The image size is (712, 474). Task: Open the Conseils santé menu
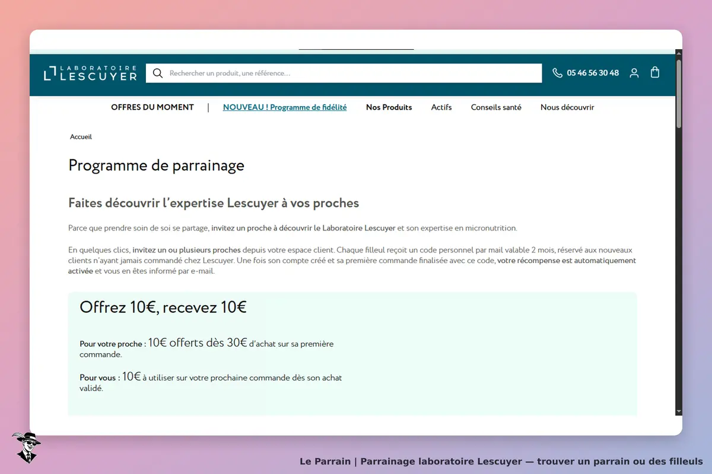point(496,107)
